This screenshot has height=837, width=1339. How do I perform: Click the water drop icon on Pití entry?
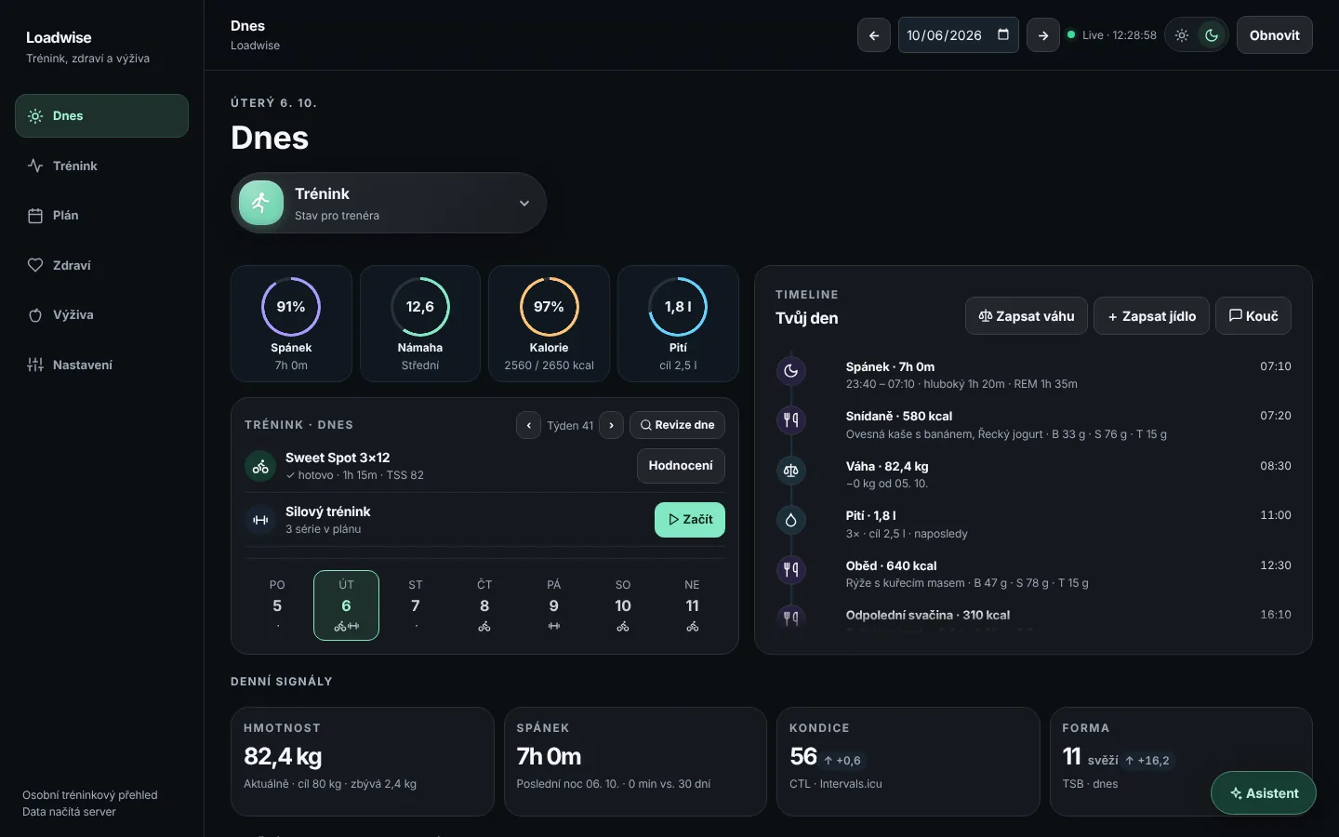pyautogui.click(x=791, y=520)
